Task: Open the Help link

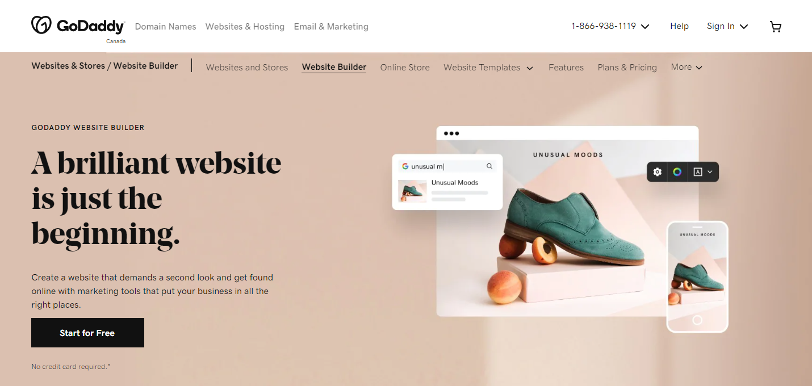Action: [679, 26]
